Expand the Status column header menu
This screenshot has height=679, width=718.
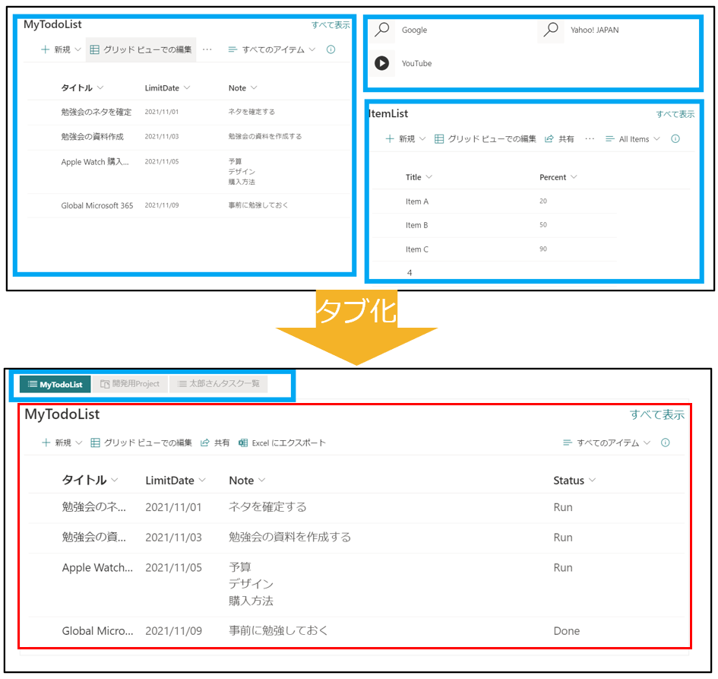593,481
